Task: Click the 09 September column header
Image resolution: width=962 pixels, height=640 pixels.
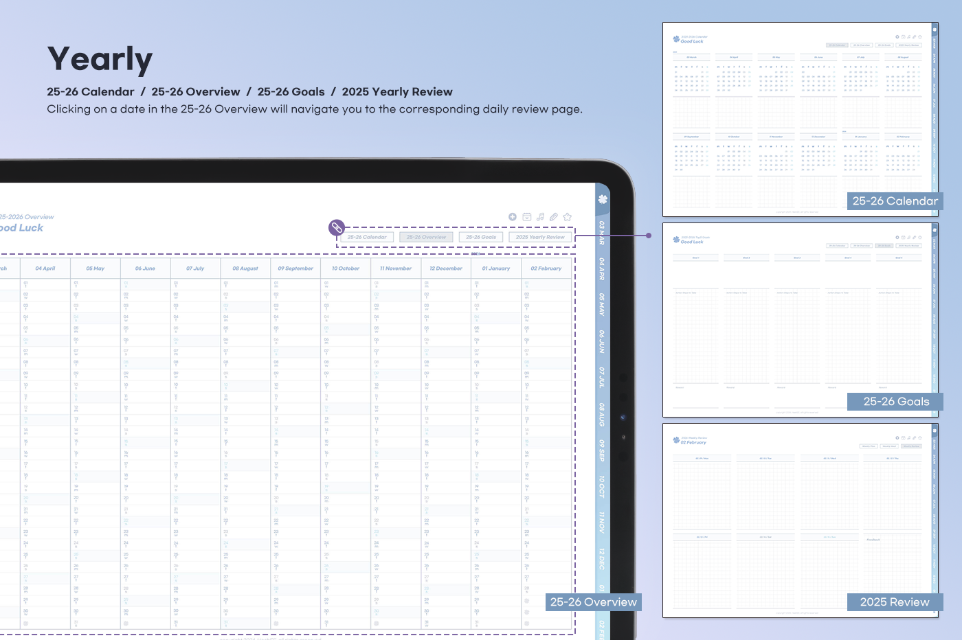Action: pos(295,268)
